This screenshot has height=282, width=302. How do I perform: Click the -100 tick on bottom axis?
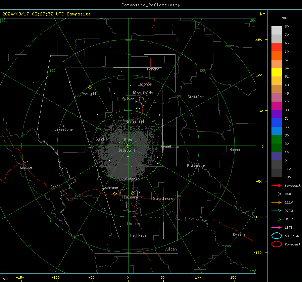[x=55, y=277]
